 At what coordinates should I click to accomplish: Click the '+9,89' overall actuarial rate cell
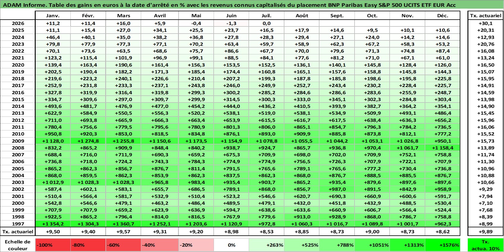486,231
